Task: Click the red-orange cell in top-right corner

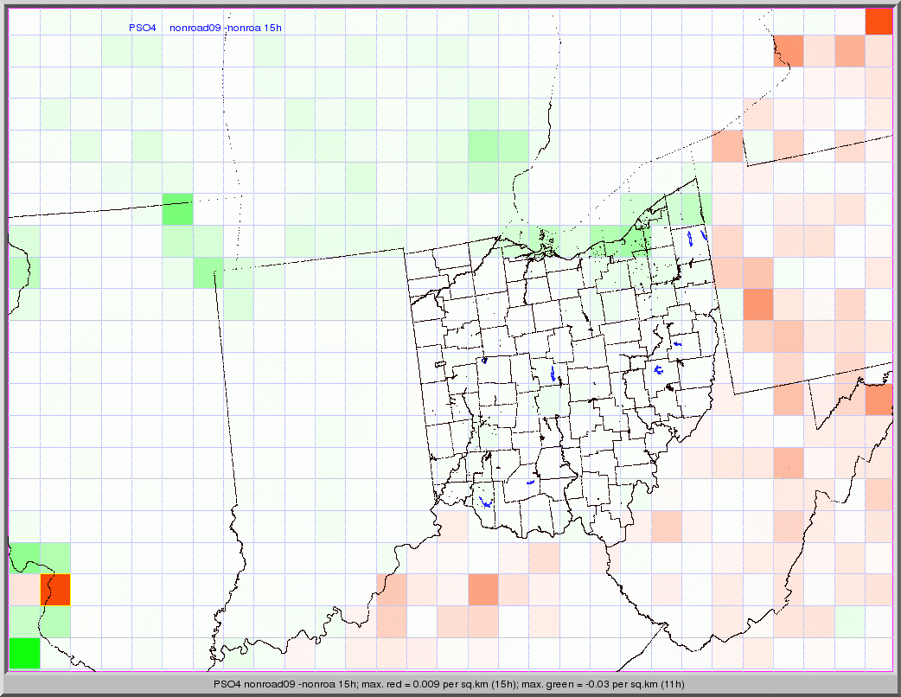Action: pyautogui.click(x=878, y=21)
